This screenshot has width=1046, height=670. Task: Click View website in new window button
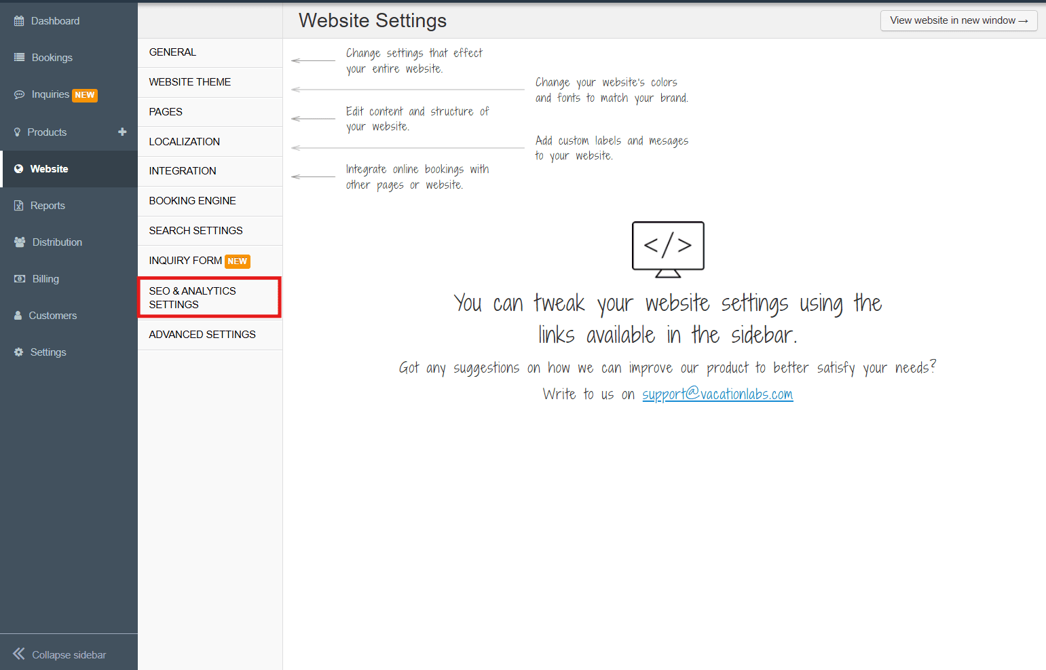click(x=958, y=20)
